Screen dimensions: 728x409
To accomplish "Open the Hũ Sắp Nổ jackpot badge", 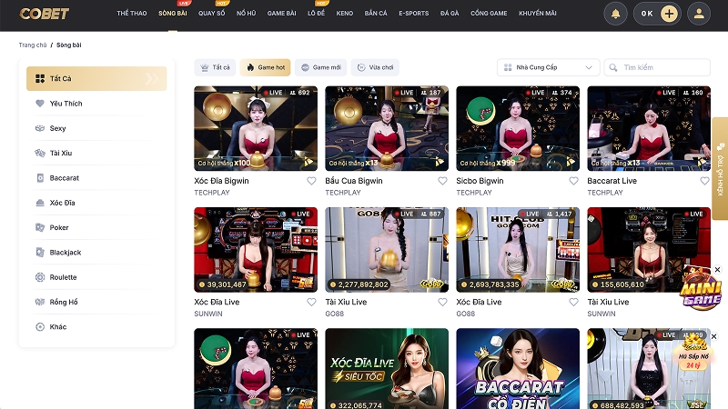I will click(693, 355).
